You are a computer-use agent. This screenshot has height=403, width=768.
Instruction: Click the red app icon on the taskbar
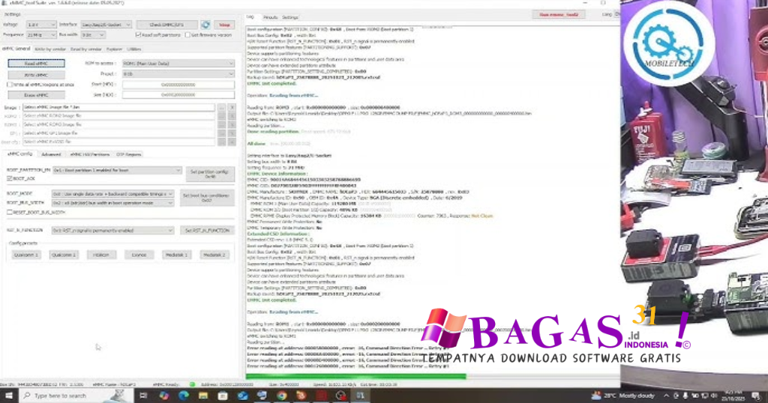point(321,396)
